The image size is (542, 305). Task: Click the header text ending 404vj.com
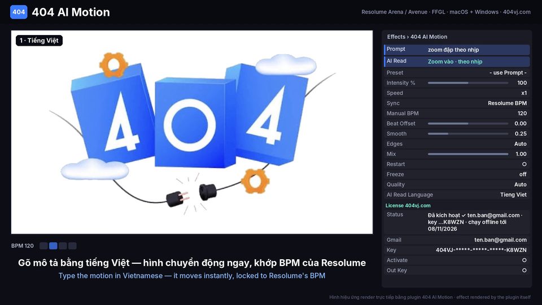[446, 12]
